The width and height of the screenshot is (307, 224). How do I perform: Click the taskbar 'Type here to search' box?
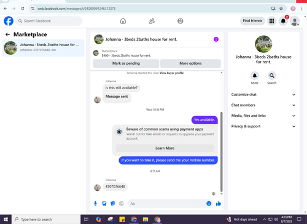46,219
